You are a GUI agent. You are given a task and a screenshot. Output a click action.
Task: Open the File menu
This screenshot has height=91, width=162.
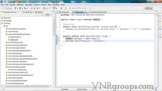click(x=2, y=5)
